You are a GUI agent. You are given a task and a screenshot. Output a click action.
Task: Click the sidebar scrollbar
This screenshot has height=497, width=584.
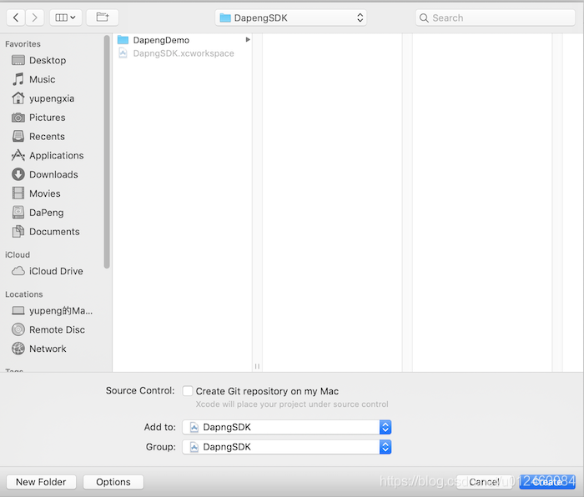coord(107,152)
